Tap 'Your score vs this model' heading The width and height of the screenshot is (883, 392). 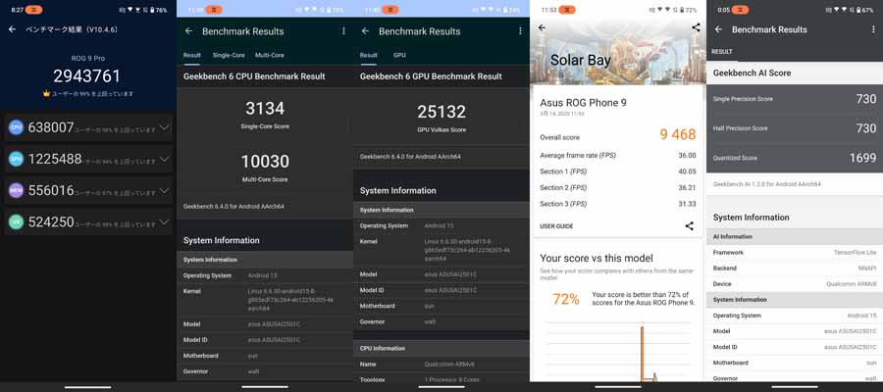[x=597, y=258]
